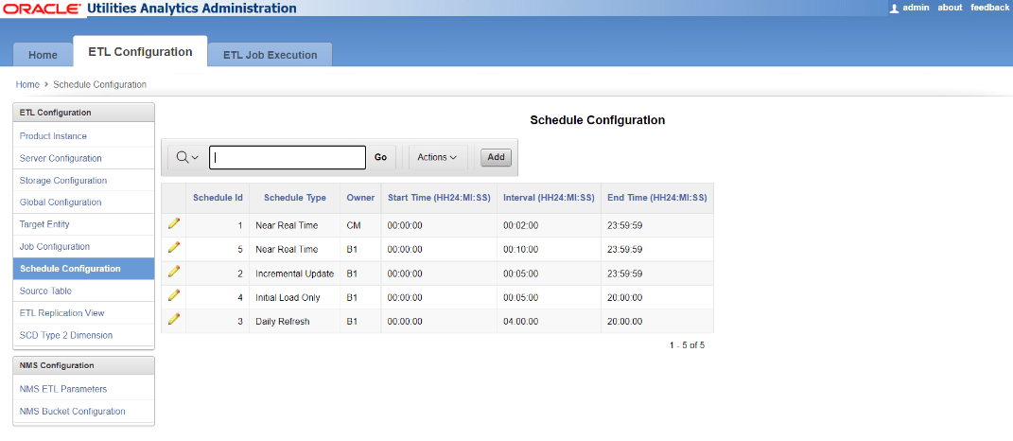This screenshot has width=1013, height=441.
Task: Click the 20.00.00 end time cell
Action: click(x=624, y=322)
